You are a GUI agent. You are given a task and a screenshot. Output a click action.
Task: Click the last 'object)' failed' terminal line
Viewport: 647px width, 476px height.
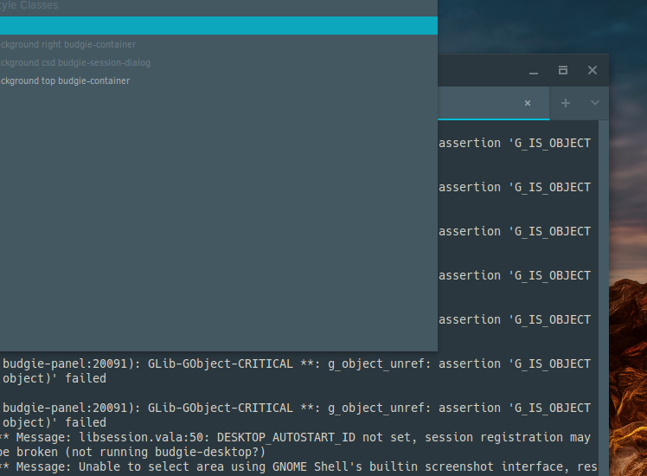pyautogui.click(x=54, y=422)
